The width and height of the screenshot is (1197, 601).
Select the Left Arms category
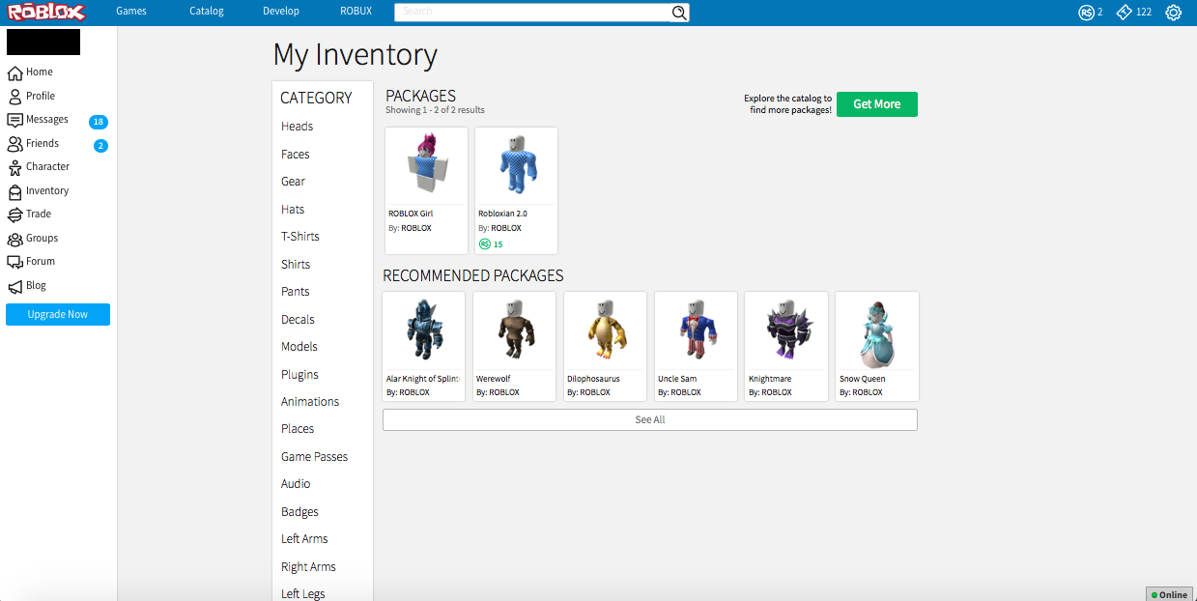304,539
